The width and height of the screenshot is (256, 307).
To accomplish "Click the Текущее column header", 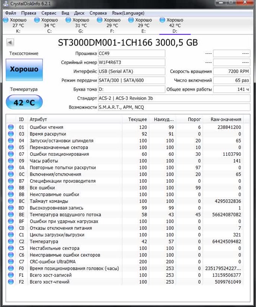I will 136,119.
